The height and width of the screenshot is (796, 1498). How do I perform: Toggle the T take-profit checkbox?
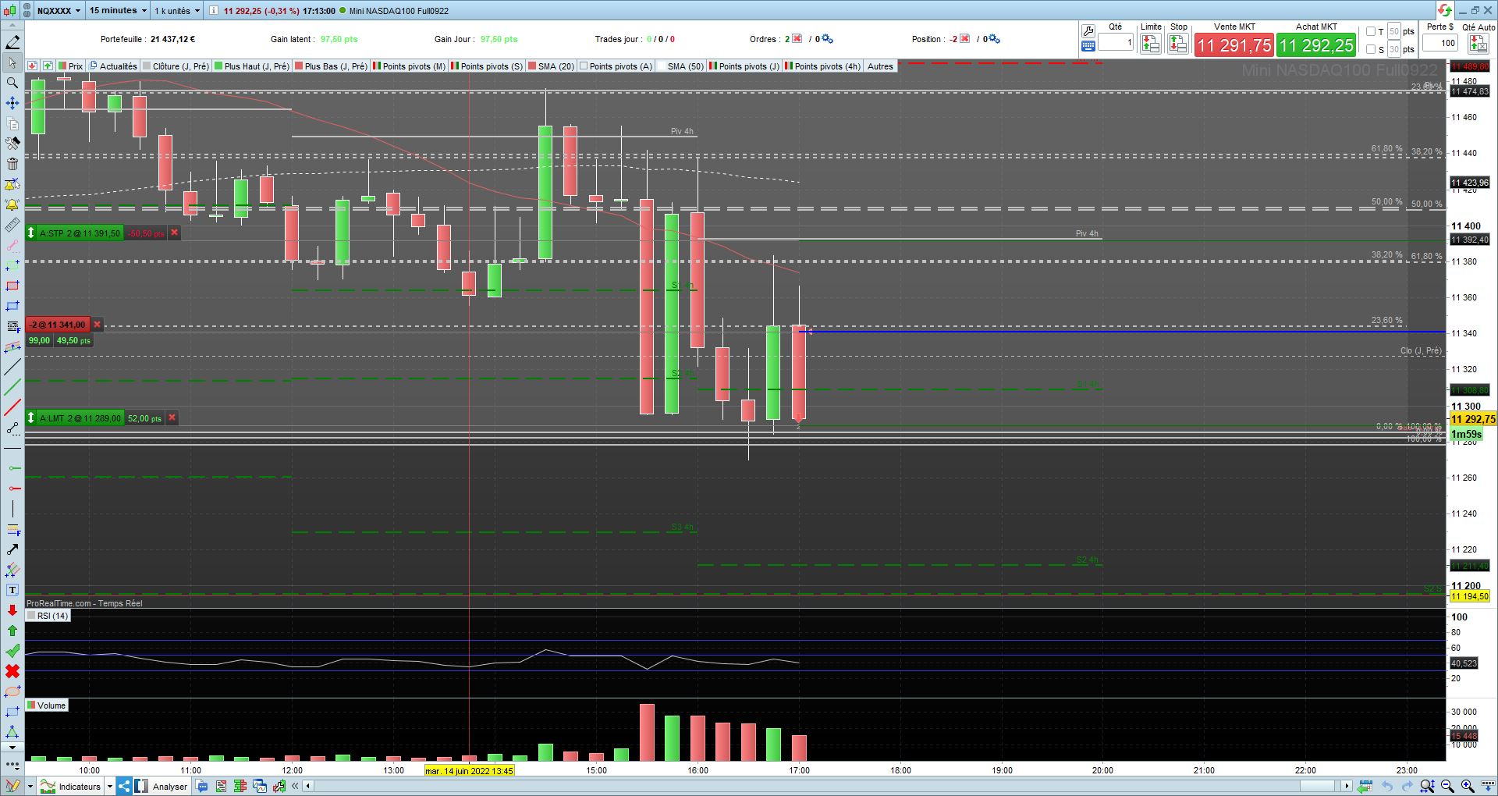coord(1371,32)
